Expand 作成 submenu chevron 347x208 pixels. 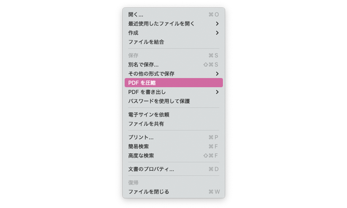(x=217, y=33)
